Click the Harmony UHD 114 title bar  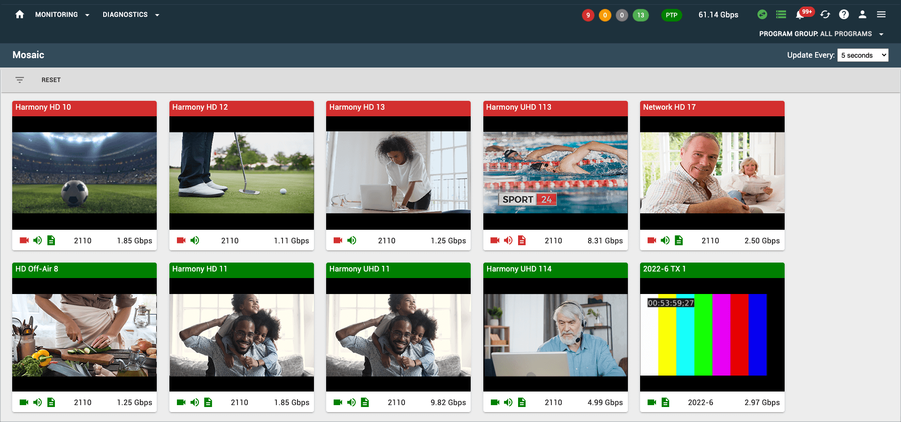coord(556,269)
